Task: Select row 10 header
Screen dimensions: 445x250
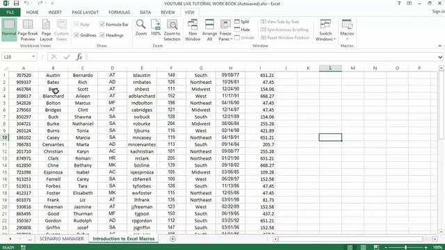Action: pos(5,137)
